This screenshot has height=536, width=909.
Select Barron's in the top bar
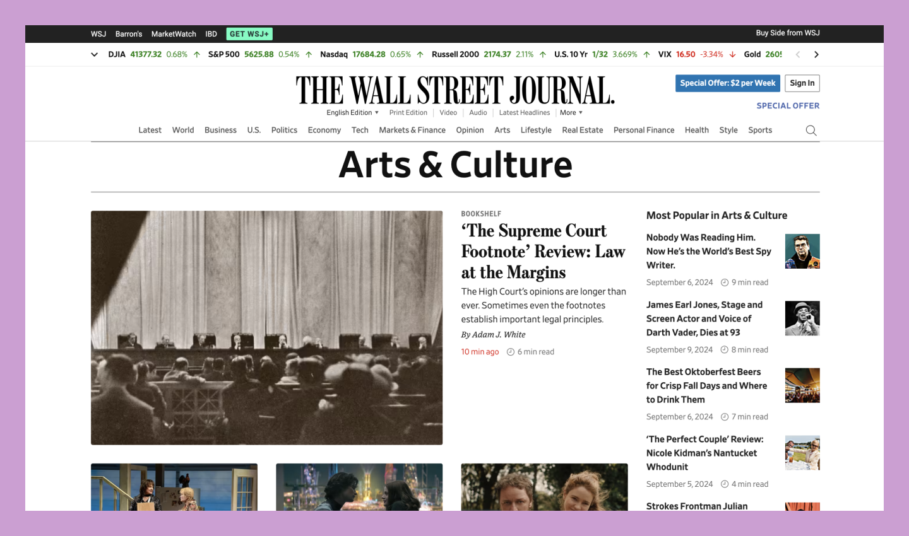[x=128, y=33]
